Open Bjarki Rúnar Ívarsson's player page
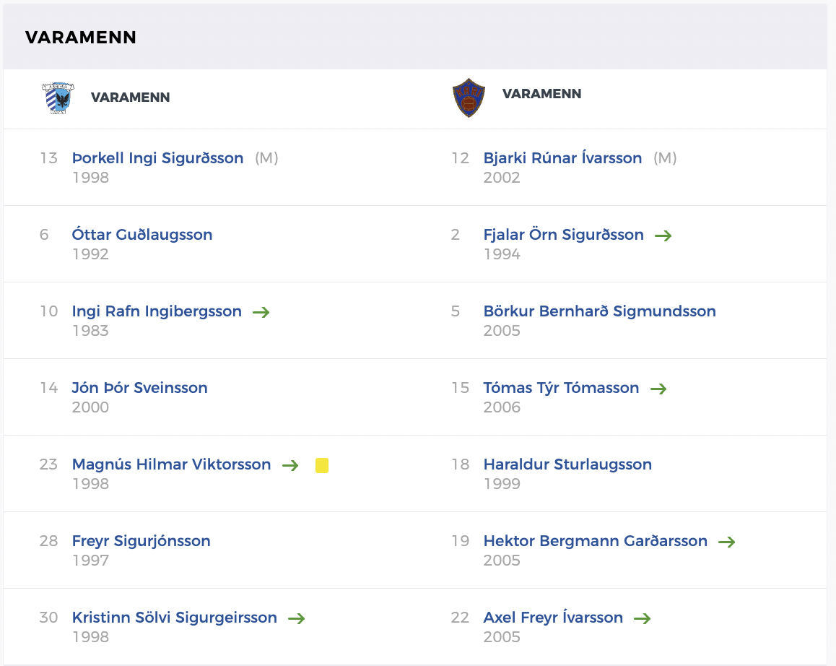 point(562,158)
